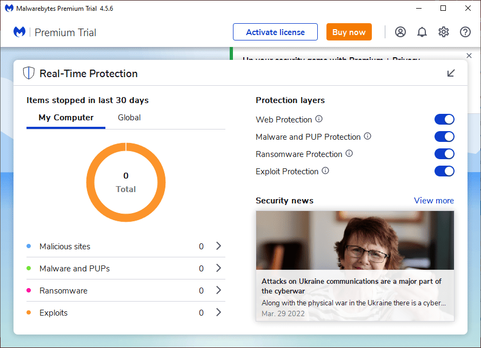Expand the Malware and PUPs chevron
481x348 pixels.
218,268
